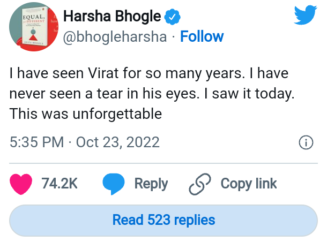
Task: Open the tweet info icon
Action: click(x=306, y=142)
